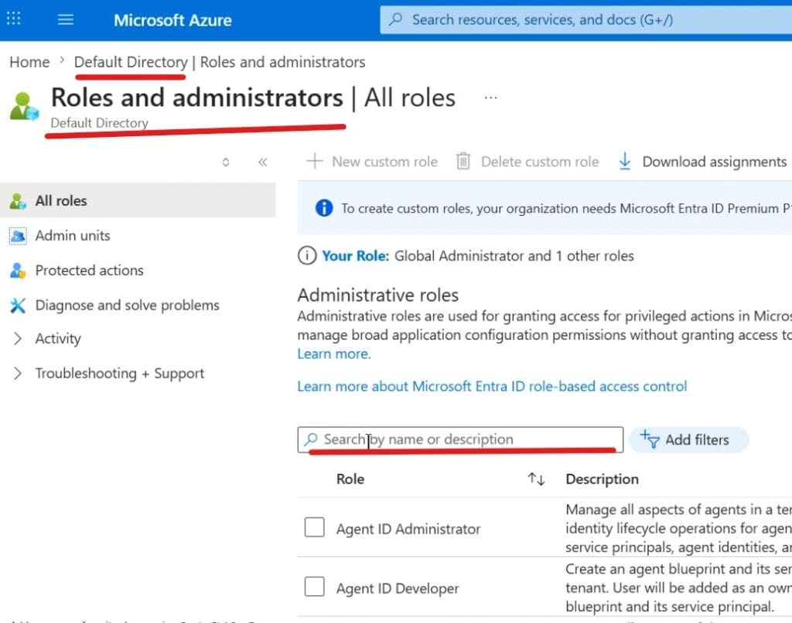The width and height of the screenshot is (792, 623).
Task: Click the Default Directory subtitle under title
Action: click(x=100, y=123)
